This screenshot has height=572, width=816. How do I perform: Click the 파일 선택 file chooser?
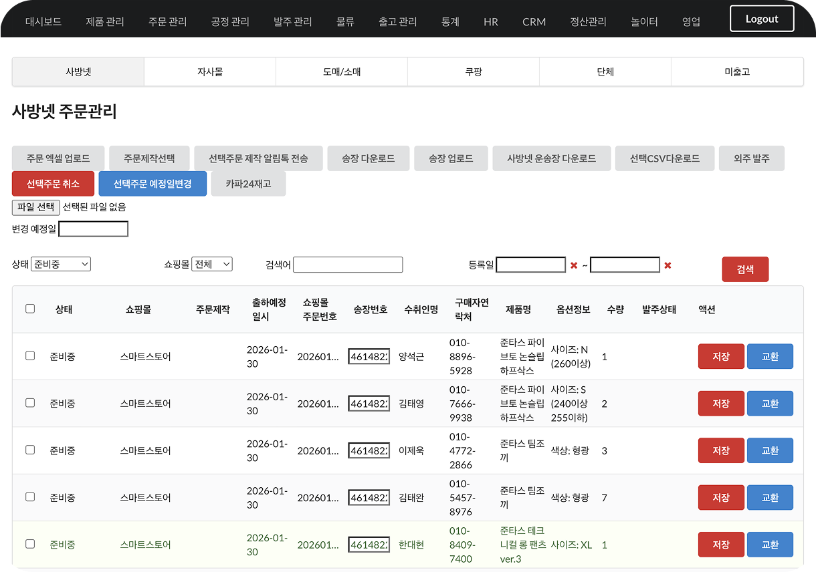point(36,207)
